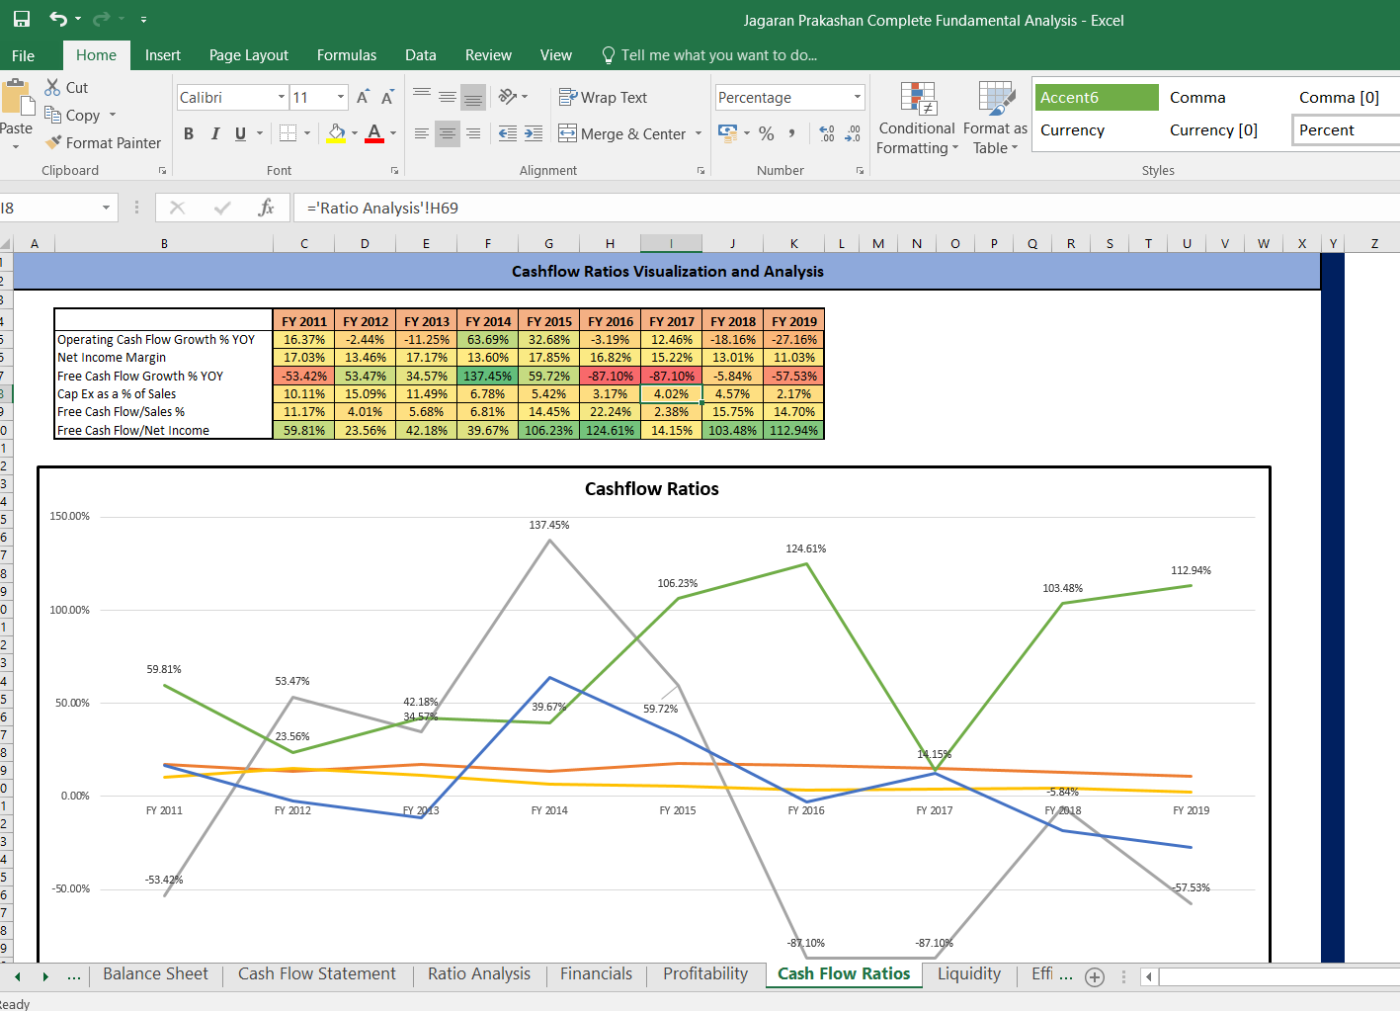Open Font dialog launcher
This screenshot has height=1011, width=1400.
394,171
